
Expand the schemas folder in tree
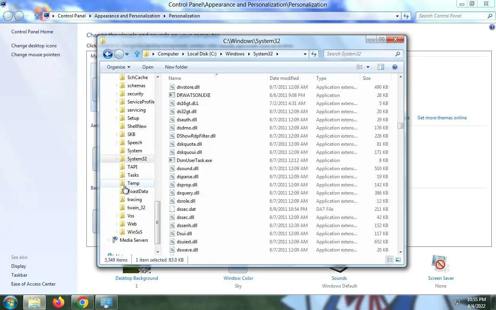(x=117, y=86)
